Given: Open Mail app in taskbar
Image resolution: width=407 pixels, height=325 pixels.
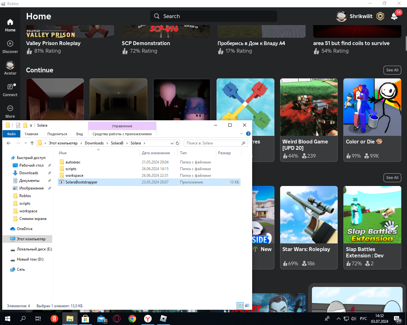Looking at the screenshot, I should coord(101,319).
